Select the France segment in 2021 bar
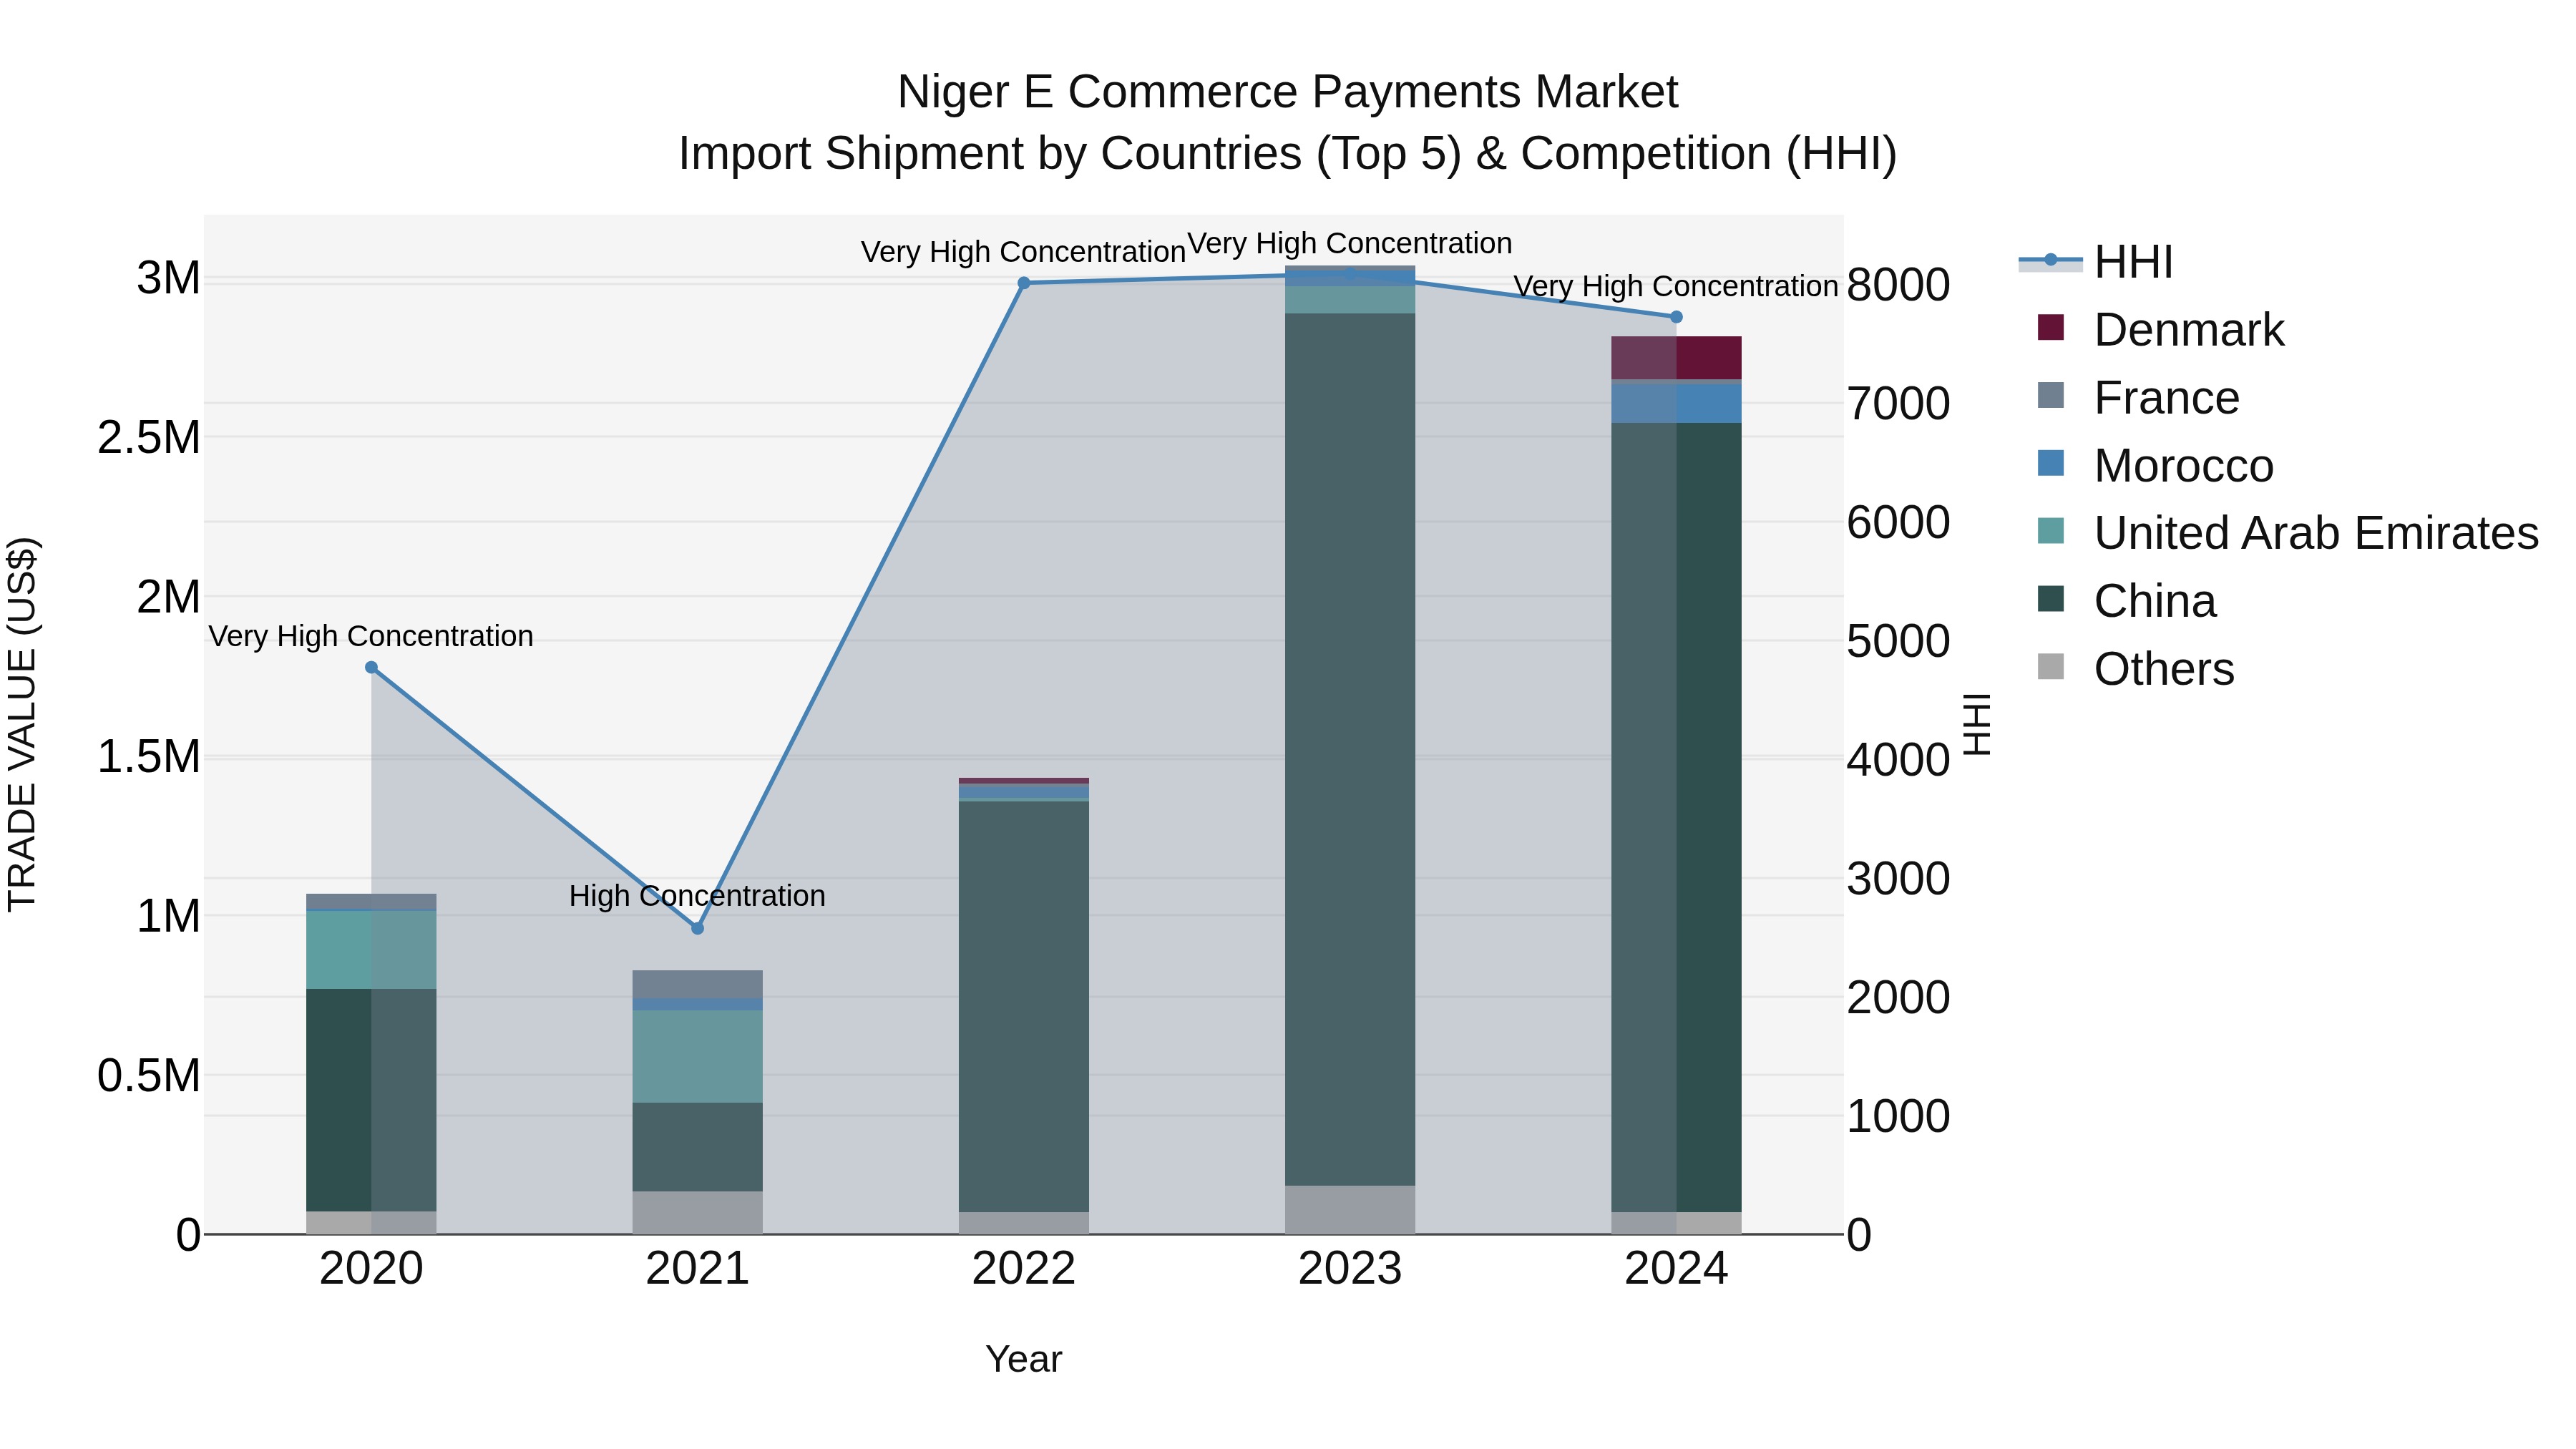This screenshot has height=1449, width=2576. [698, 984]
